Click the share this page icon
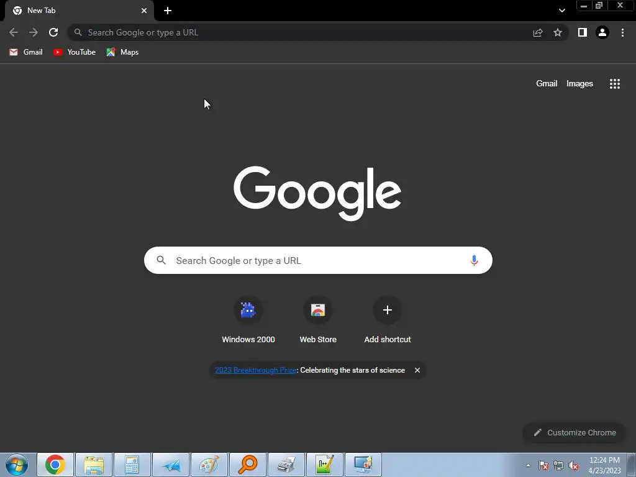The image size is (636, 477). (538, 32)
